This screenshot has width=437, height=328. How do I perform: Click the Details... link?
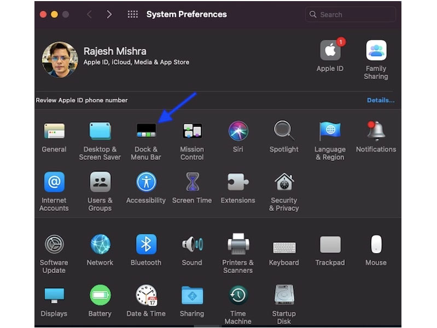(x=381, y=101)
